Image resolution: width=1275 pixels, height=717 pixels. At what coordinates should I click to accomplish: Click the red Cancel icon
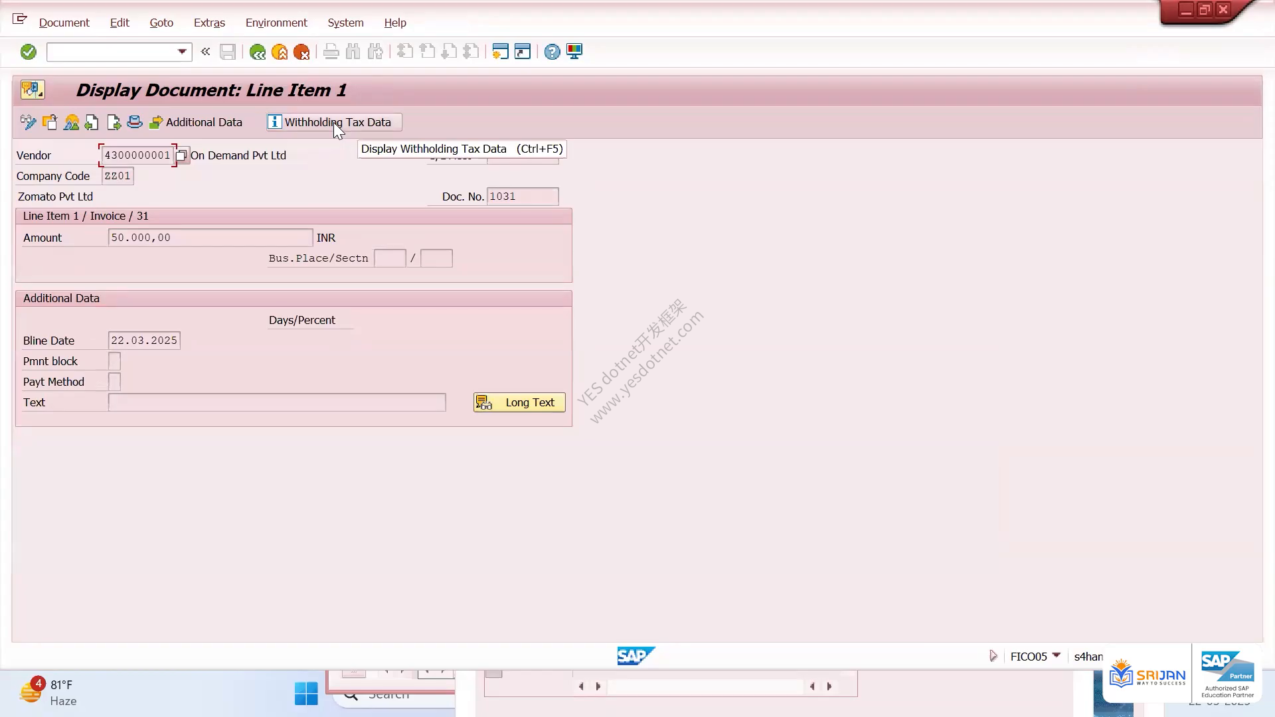point(301,52)
